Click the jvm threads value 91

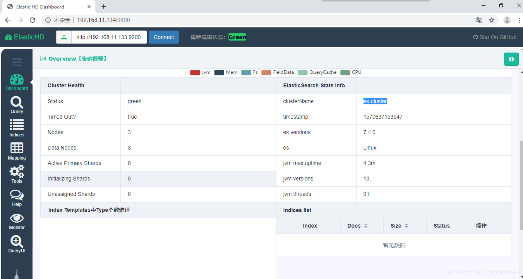pos(366,194)
